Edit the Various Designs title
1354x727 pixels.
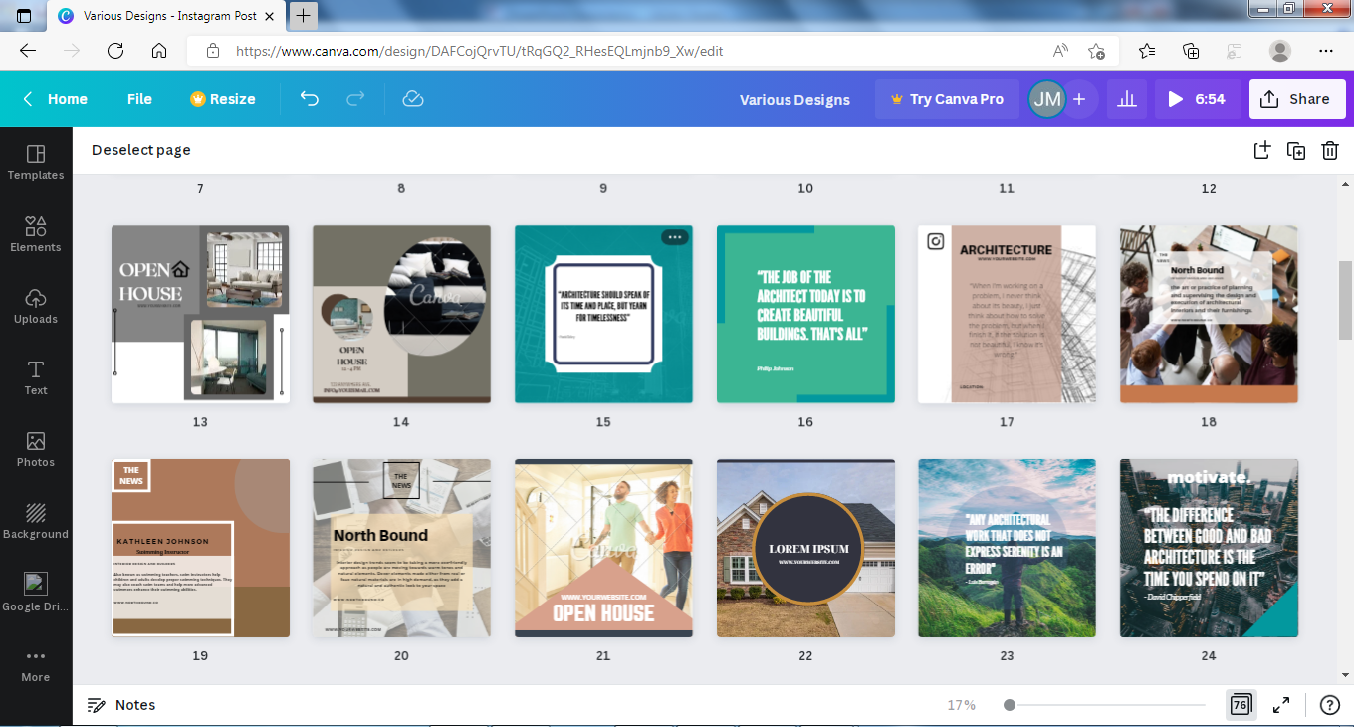[794, 100]
